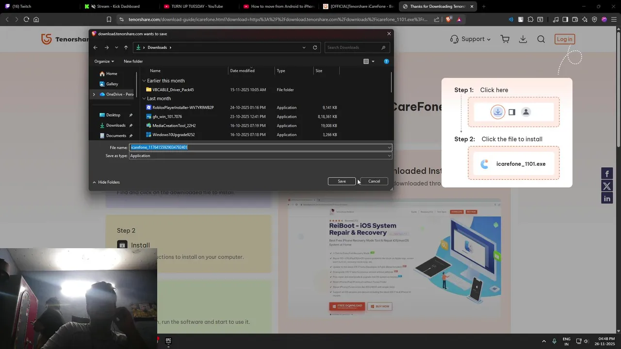
Task: Open the Organize menu
Action: point(104,62)
